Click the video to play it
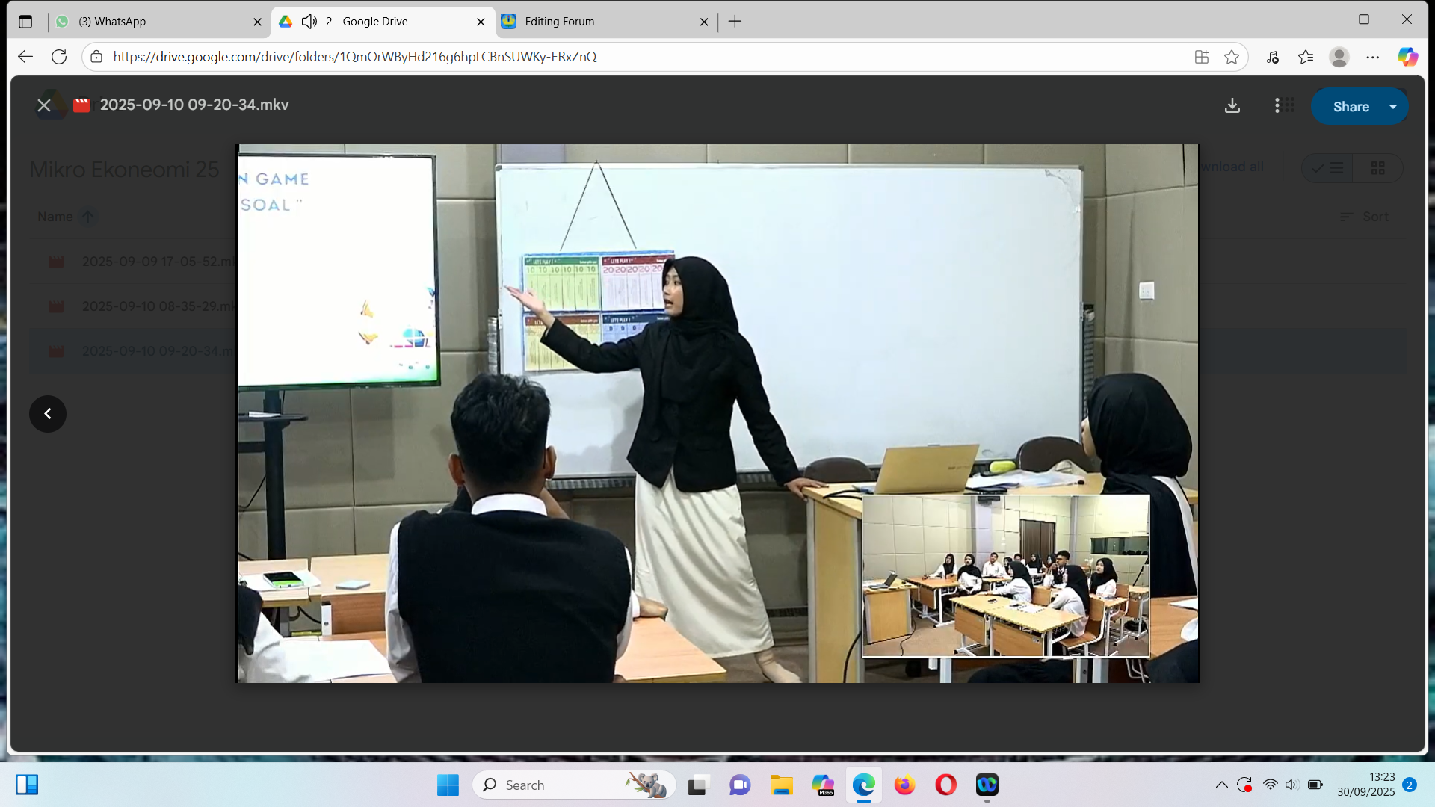Image resolution: width=1435 pixels, height=807 pixels. coord(717,413)
